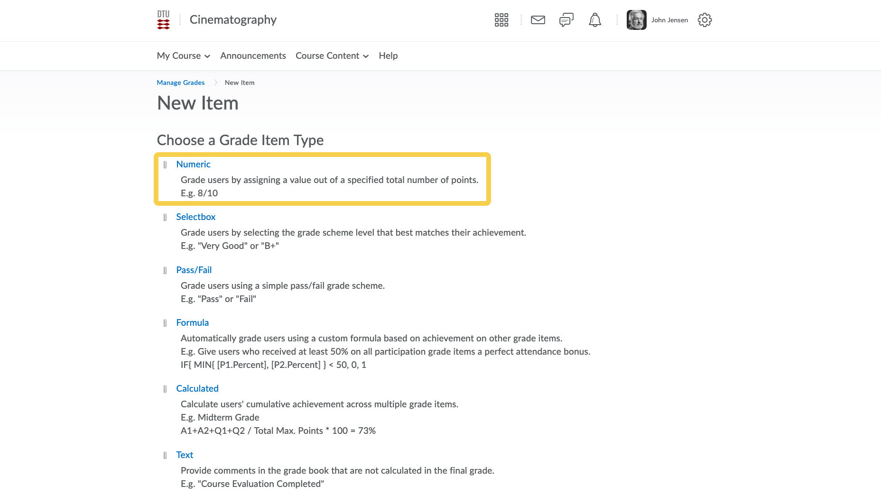Go to the Announcements page
The height and width of the screenshot is (495, 881).
click(253, 56)
